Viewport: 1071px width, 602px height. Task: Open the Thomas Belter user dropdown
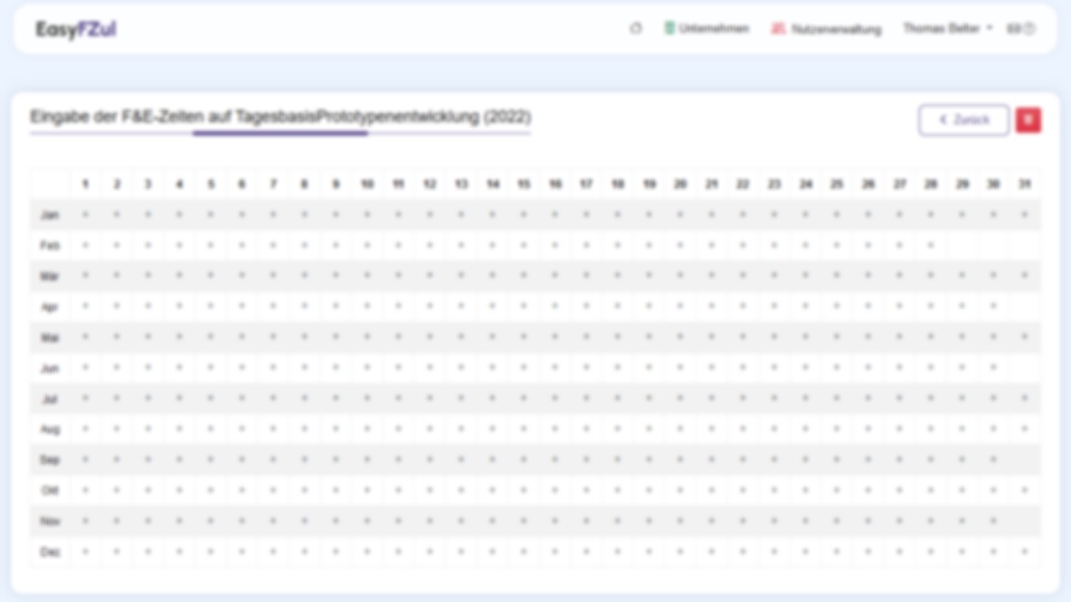point(947,29)
